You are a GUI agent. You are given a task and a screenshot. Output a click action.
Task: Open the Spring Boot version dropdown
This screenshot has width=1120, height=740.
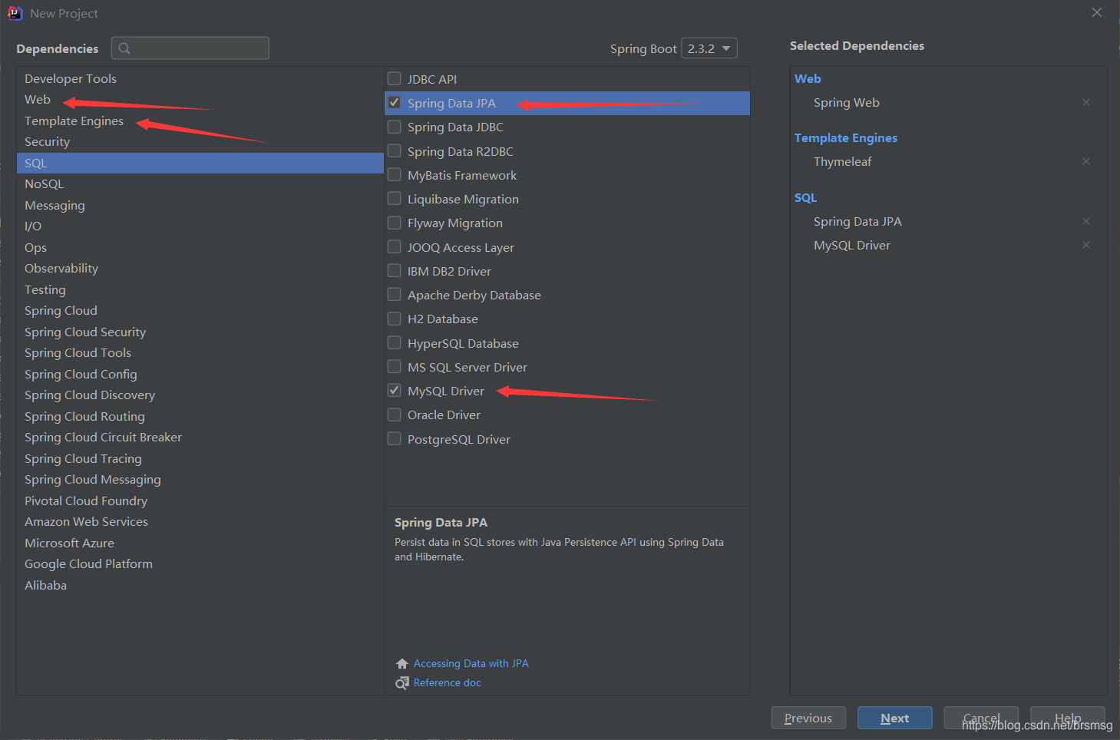tap(709, 48)
